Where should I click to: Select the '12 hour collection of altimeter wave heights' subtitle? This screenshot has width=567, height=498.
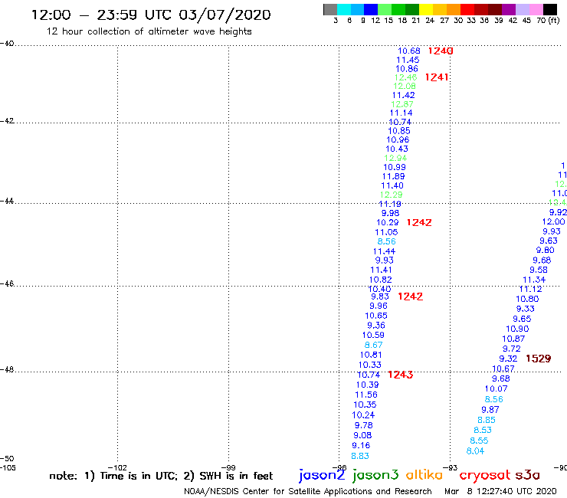coord(149,31)
